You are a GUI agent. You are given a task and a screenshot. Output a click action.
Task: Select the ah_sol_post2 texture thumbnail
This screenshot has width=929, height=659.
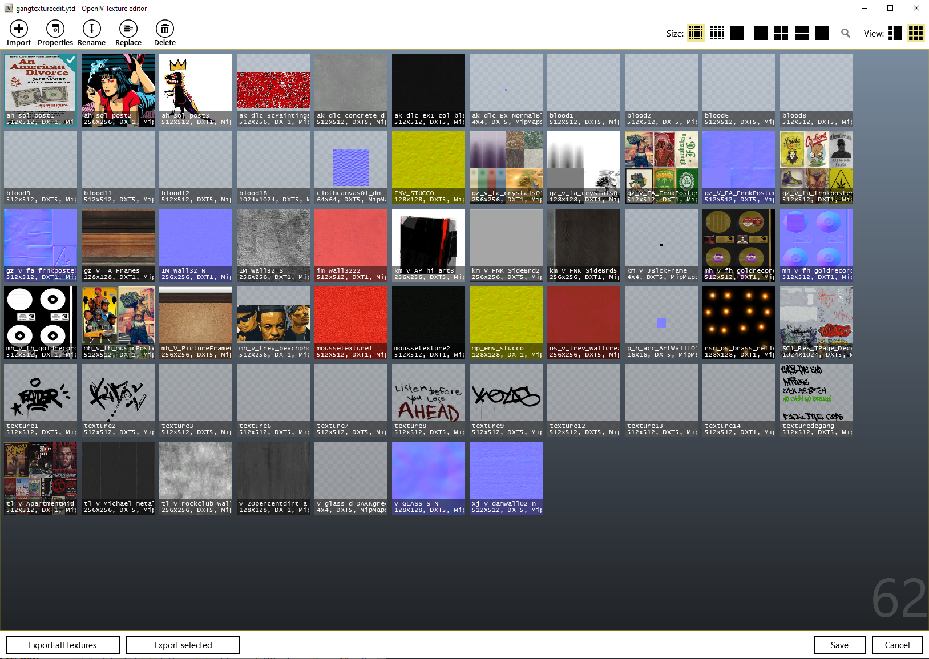tap(118, 90)
